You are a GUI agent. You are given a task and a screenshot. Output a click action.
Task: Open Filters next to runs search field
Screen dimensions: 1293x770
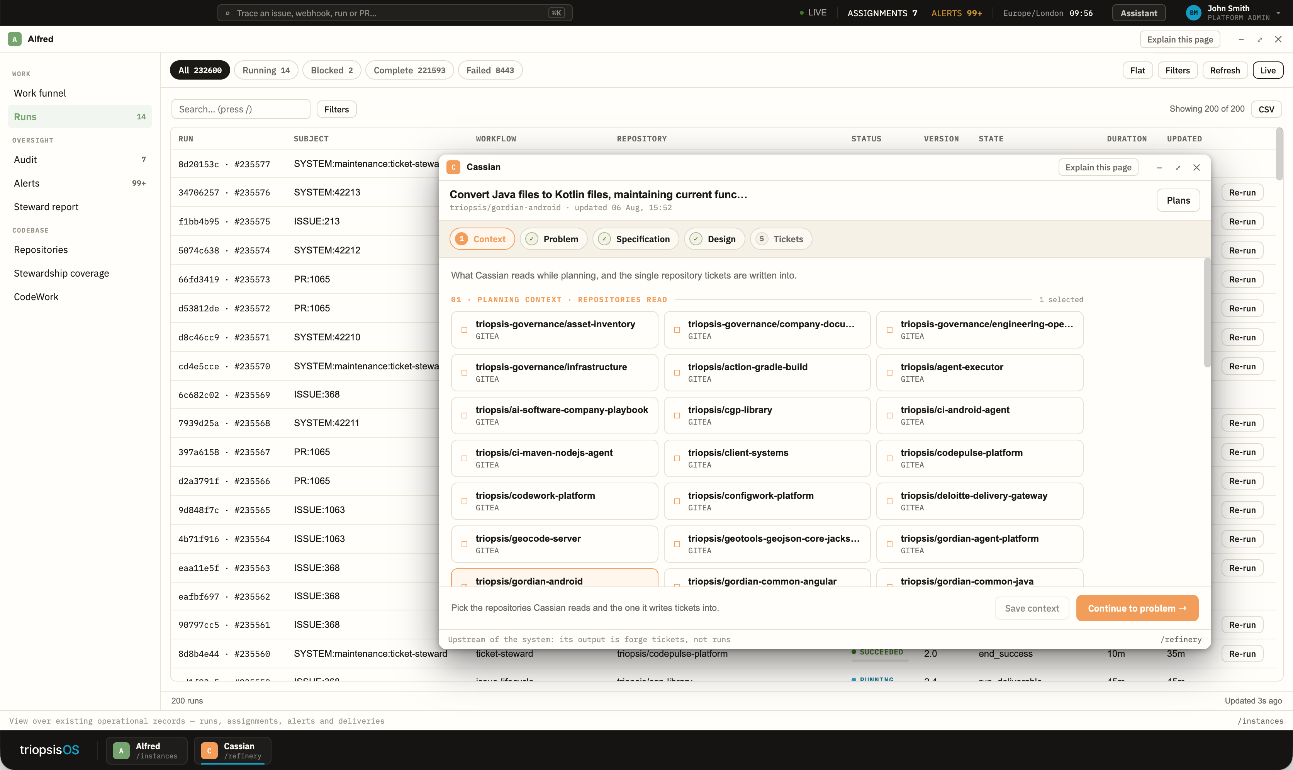click(336, 109)
